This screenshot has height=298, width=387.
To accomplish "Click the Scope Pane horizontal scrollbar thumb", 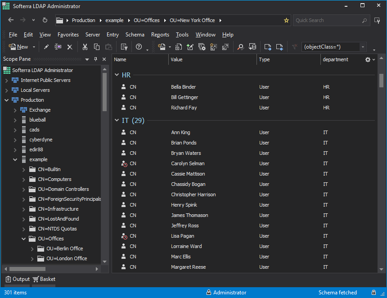I will pos(27,269).
